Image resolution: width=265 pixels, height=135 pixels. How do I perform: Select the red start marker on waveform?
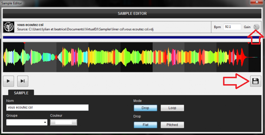pos(24,43)
